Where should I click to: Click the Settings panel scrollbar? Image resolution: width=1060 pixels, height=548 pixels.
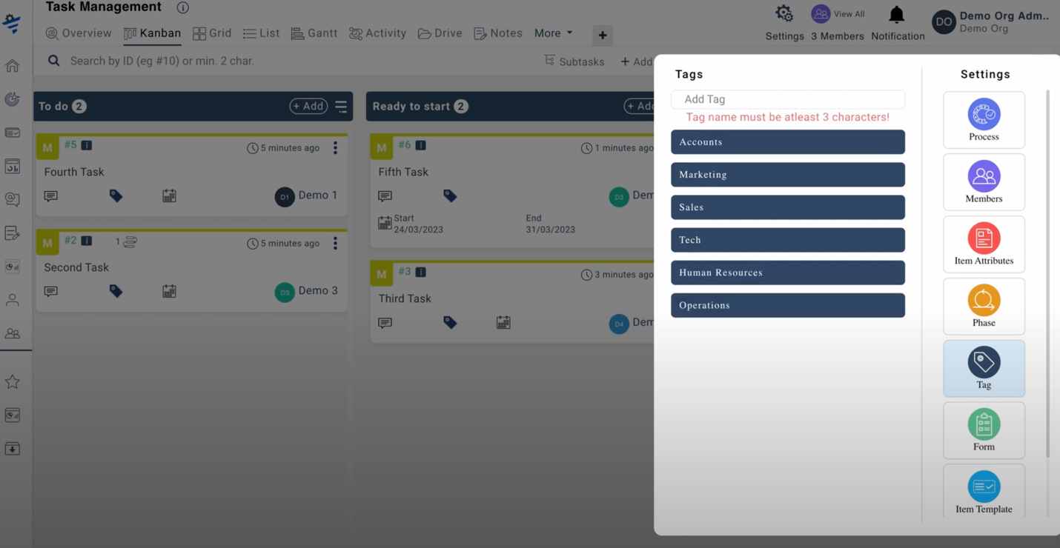[x=1047, y=274]
